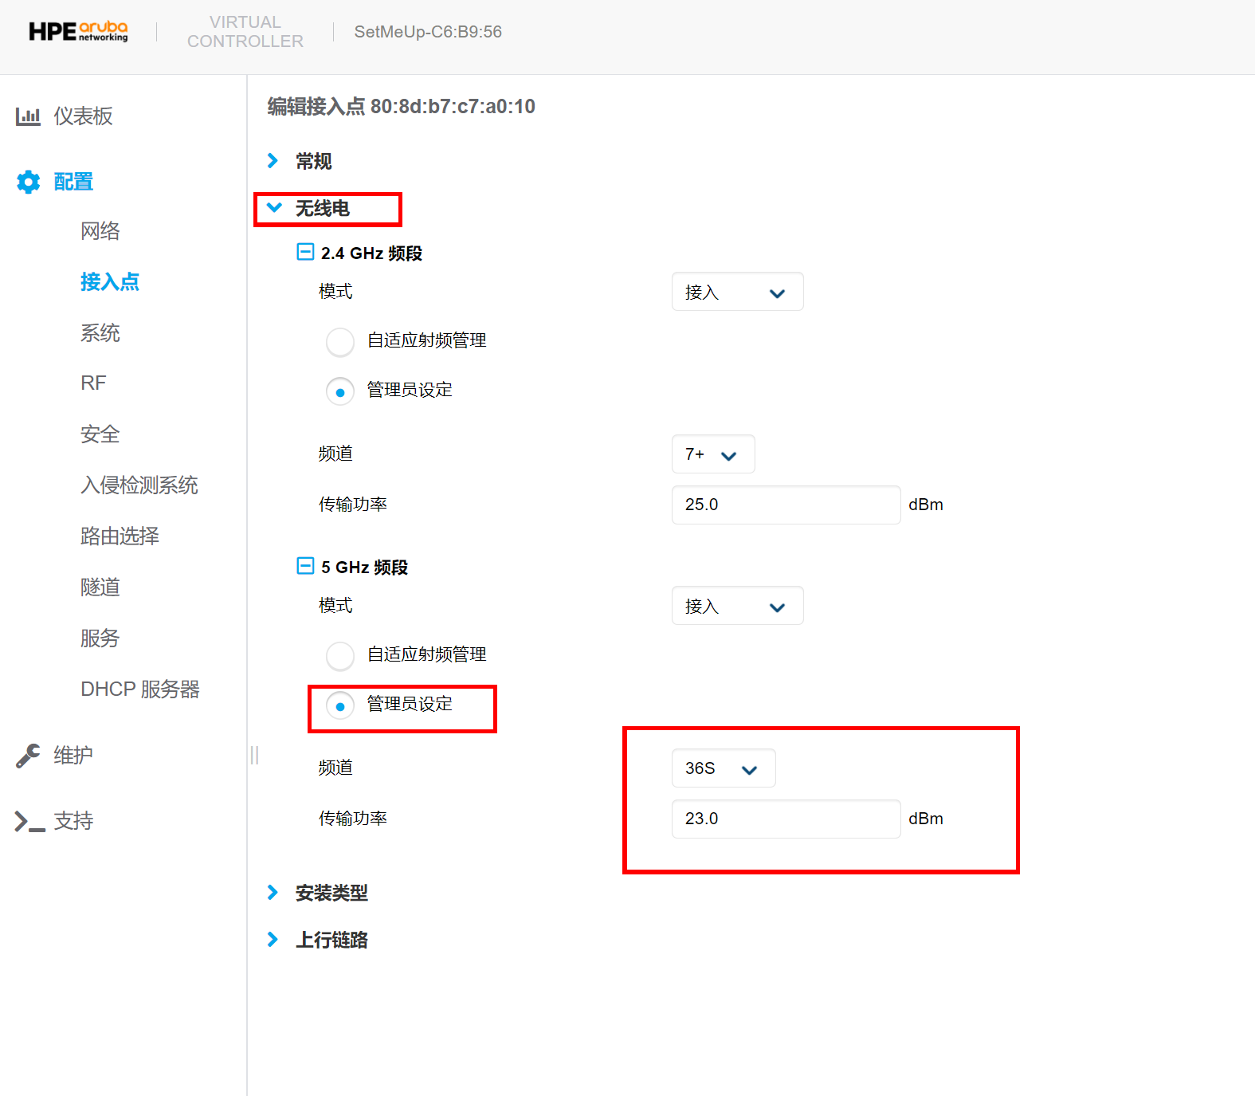
Task: Open the 2.4 GHz 模式 dropdown
Action: (737, 293)
